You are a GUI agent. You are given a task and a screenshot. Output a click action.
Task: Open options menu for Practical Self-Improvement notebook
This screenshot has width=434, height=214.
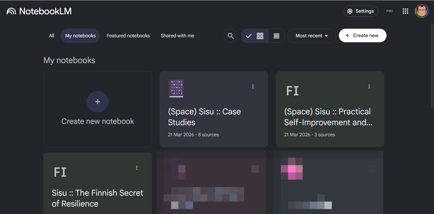tap(369, 86)
